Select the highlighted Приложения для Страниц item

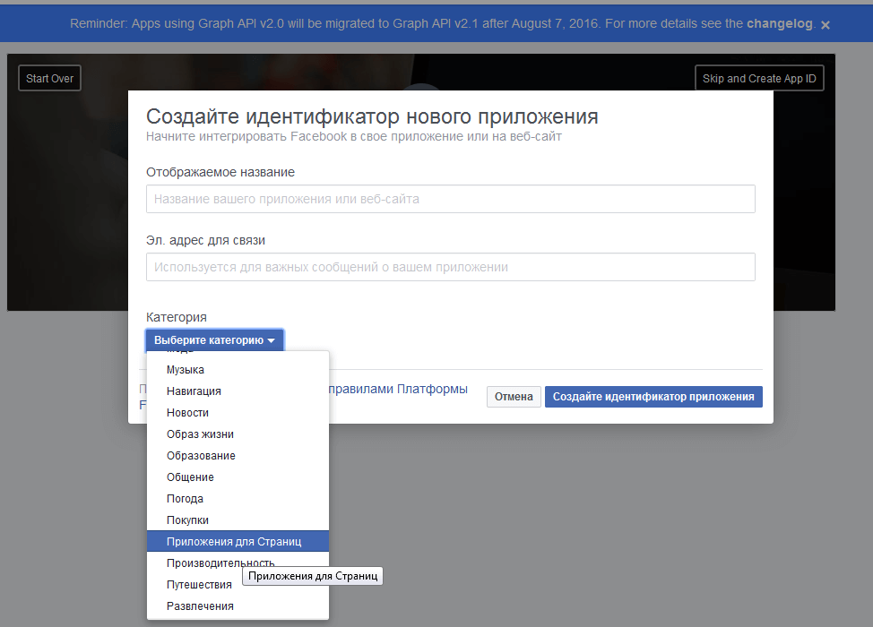[x=238, y=541]
